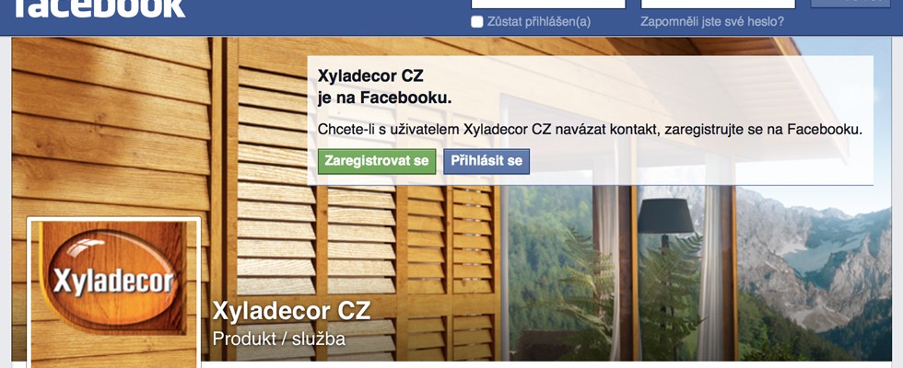Open cover photo at the wooden shutters
This screenshot has height=368, width=903.
(369, 241)
